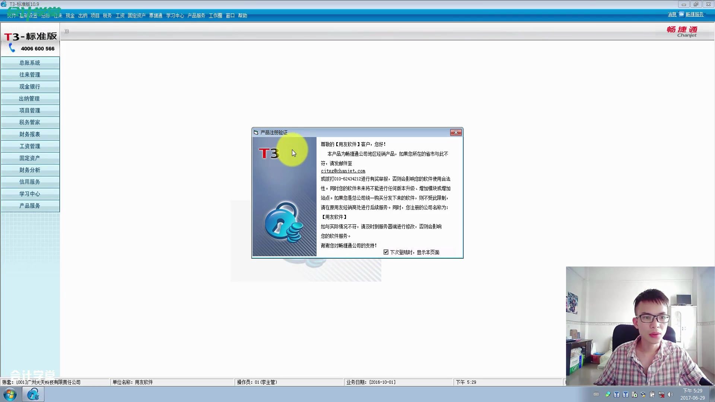Viewport: 715px width, 402px height.
Task: Click the volume speaker tray icon
Action: tap(670, 395)
